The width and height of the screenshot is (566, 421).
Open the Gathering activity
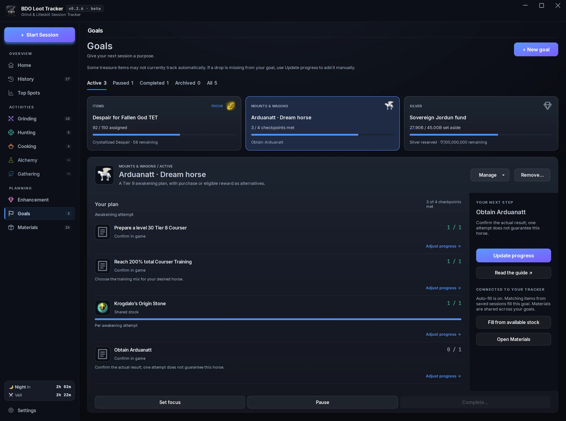pyautogui.click(x=40, y=174)
